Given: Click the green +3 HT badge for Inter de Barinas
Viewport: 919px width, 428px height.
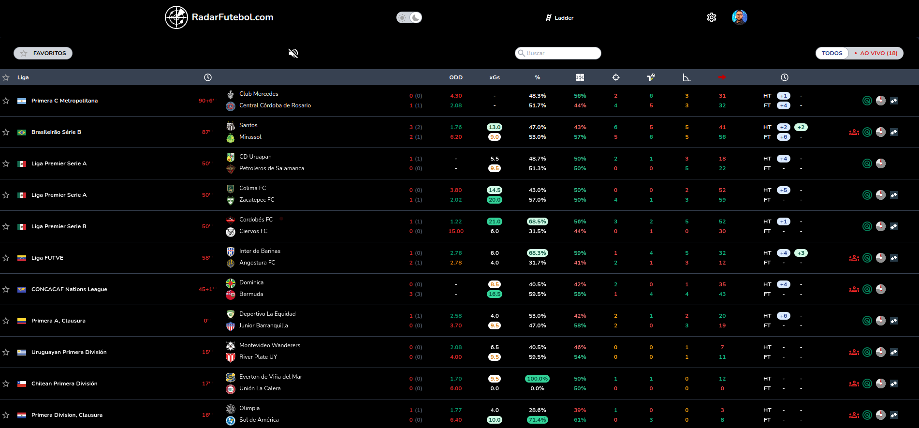Looking at the screenshot, I should tap(801, 253).
